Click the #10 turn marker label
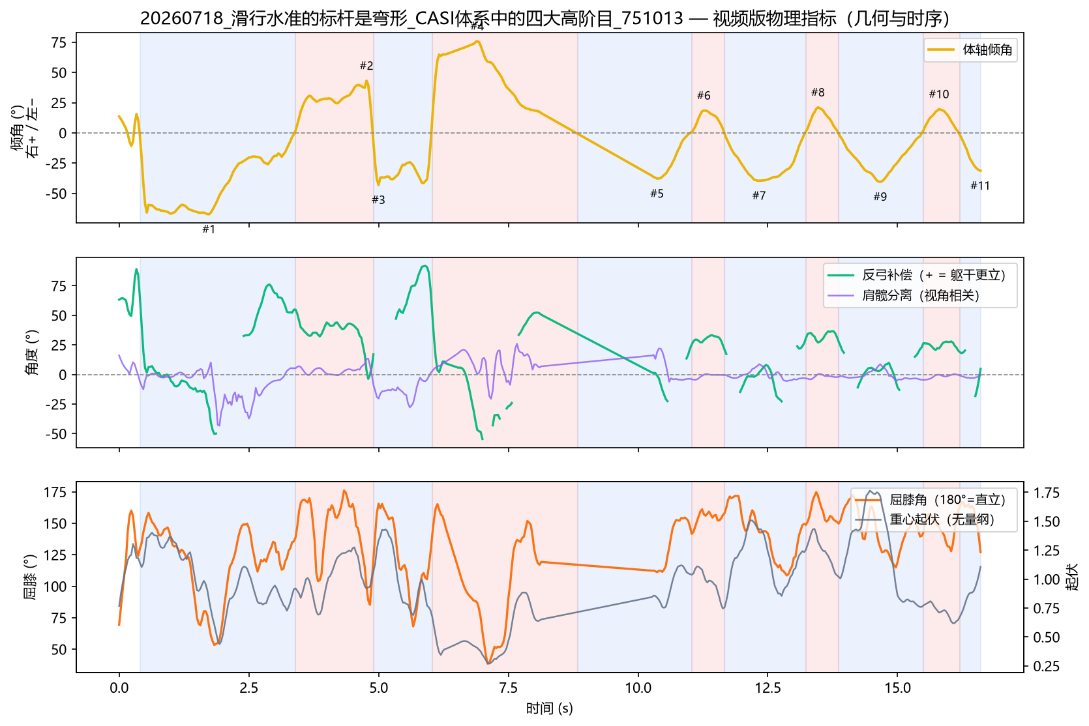Screen dimensions: 1089x726 (x=939, y=94)
